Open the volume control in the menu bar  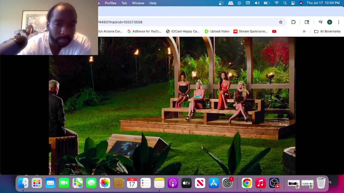tap(257, 3)
